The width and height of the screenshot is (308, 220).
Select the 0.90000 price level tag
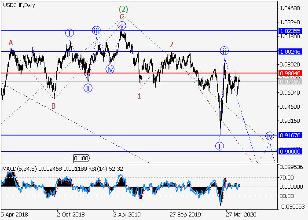pyautogui.click(x=290, y=151)
